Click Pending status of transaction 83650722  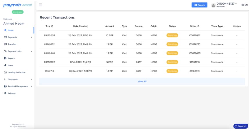172,62
